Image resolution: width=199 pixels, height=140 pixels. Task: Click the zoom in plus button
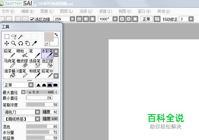coord(86,19)
